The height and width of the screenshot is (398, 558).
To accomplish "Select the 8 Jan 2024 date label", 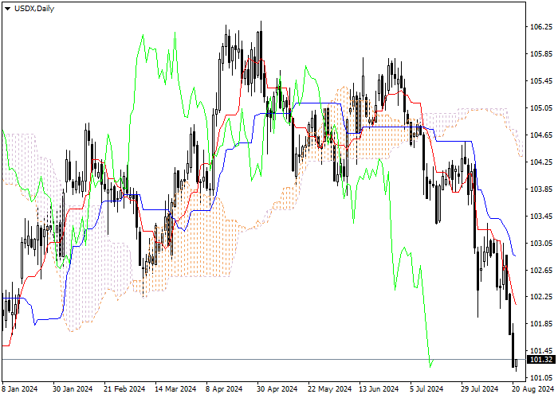I will click(20, 389).
